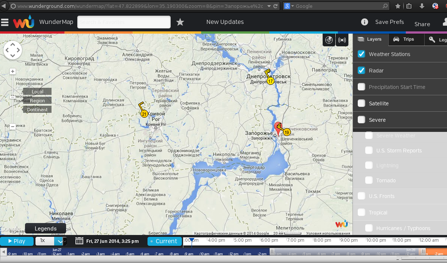Click the Search & Favorites input field
Image resolution: width=447 pixels, height=263 pixels.
click(124, 22)
